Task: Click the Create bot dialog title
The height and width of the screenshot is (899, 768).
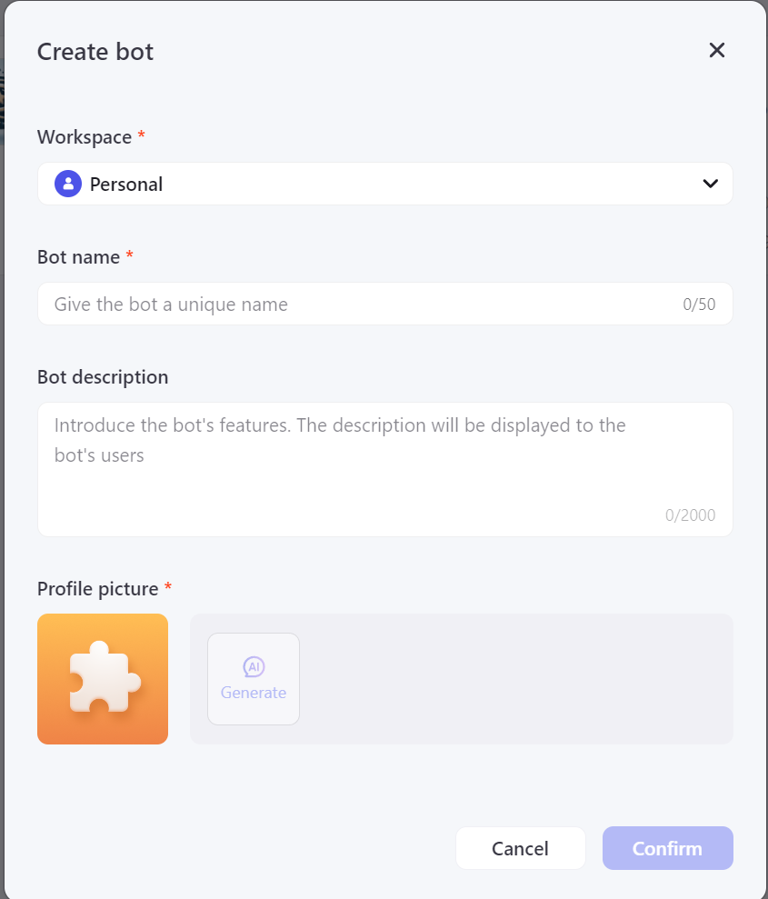Action: (x=95, y=52)
